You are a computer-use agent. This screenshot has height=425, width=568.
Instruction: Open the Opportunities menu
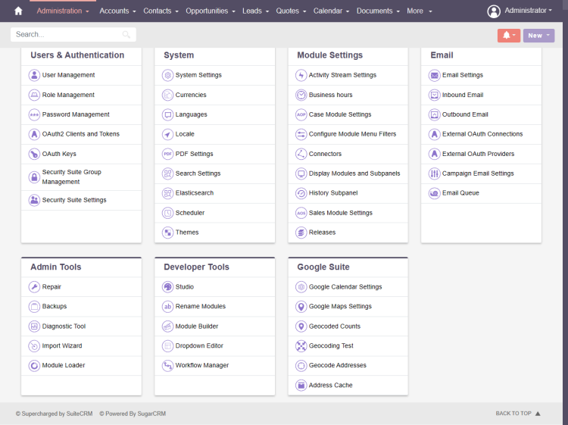[211, 11]
